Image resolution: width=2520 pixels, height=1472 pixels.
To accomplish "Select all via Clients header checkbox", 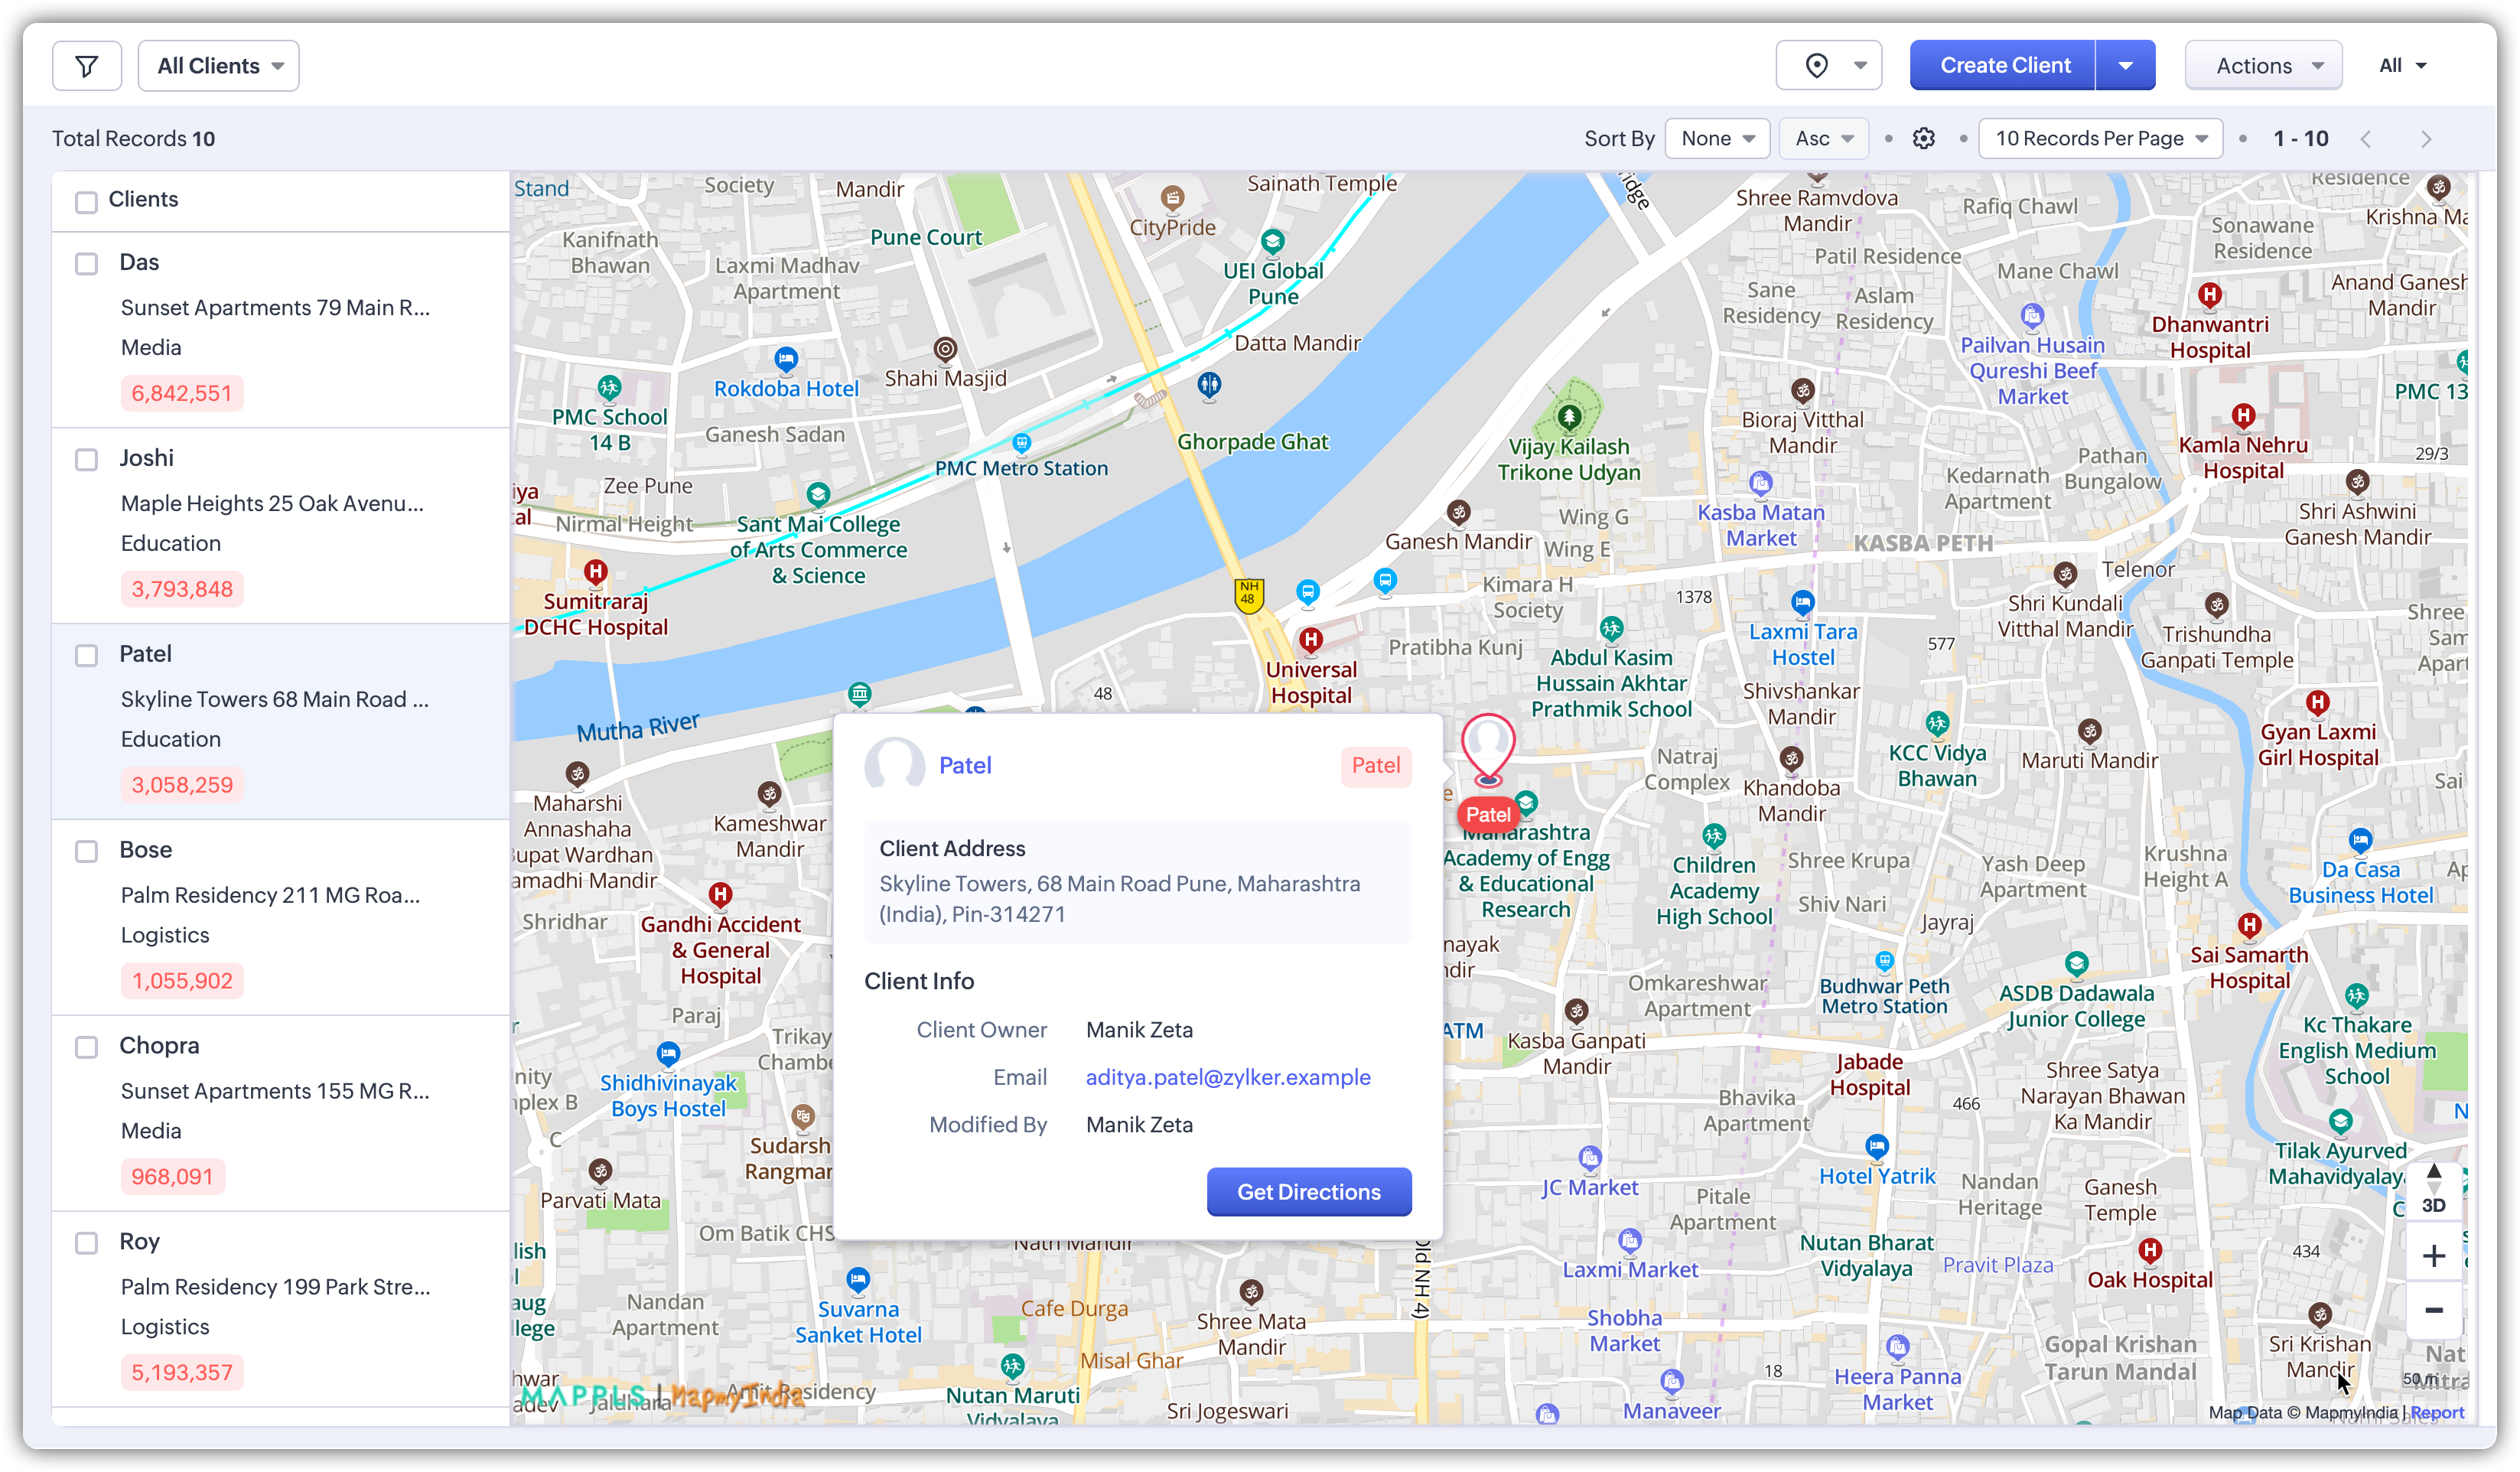I will (87, 201).
